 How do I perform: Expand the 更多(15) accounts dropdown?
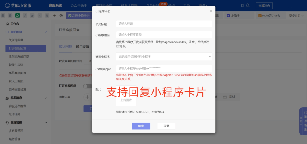point(296,15)
